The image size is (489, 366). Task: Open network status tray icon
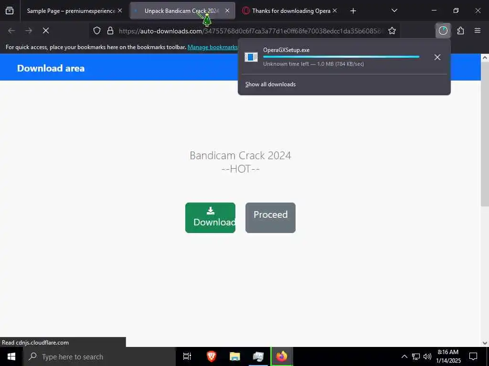(x=416, y=356)
